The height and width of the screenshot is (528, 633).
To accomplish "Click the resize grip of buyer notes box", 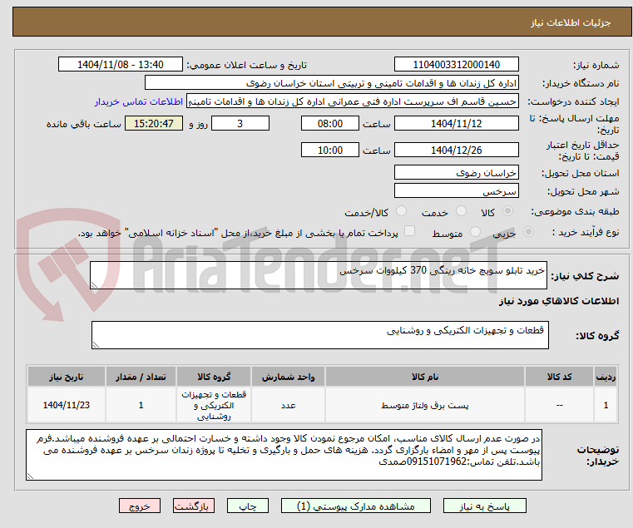I will (x=30, y=476).
